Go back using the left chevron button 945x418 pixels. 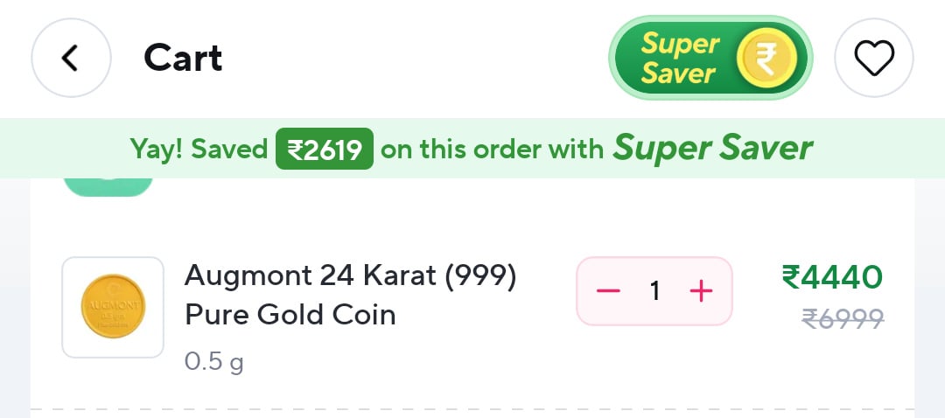point(71,58)
